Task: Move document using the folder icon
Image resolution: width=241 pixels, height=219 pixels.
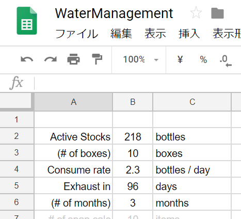Action: (217, 13)
